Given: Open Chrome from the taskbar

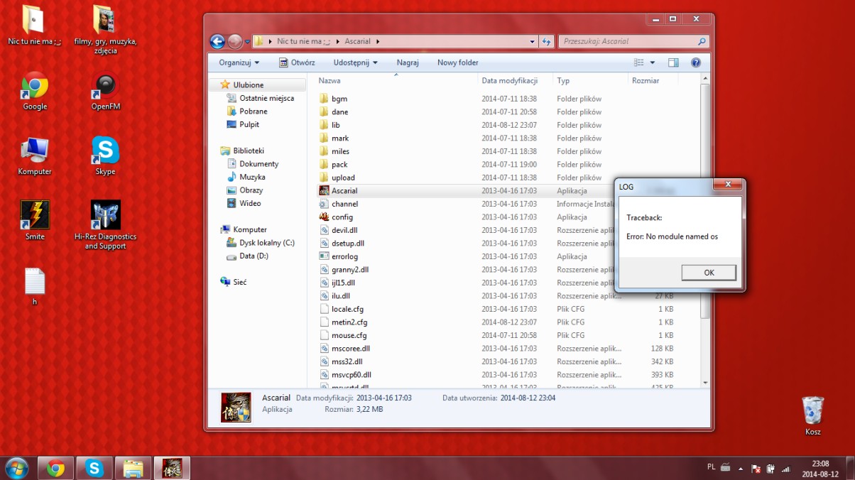Looking at the screenshot, I should [56, 468].
